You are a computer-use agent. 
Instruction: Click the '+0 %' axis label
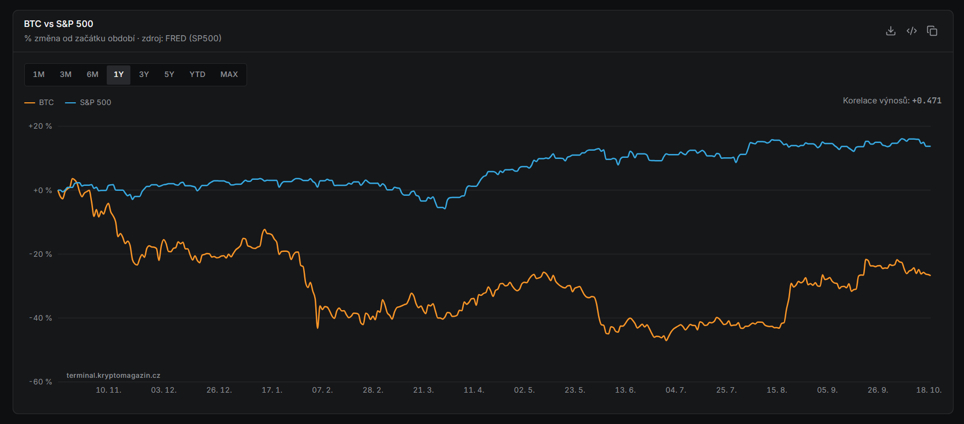[x=42, y=190]
